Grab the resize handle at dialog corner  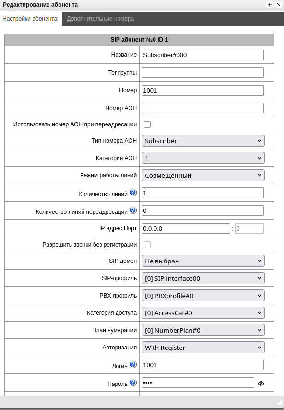(x=280, y=400)
